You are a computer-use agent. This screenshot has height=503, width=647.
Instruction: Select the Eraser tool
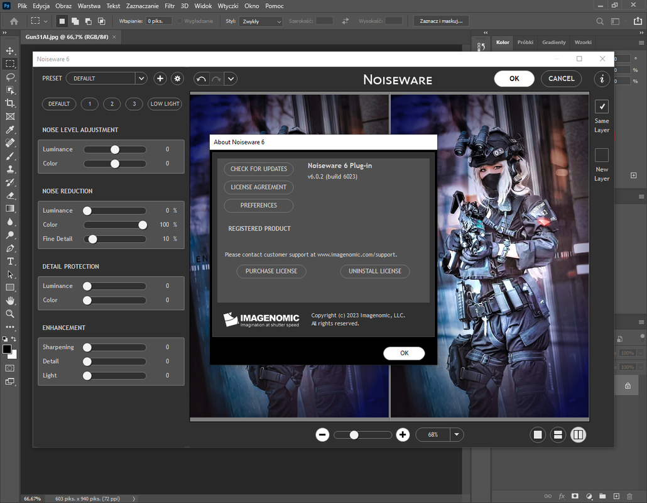10,196
